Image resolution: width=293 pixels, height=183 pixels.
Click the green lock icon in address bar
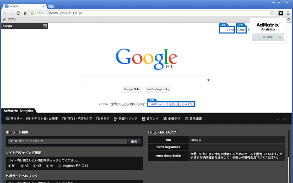coord(33,13)
